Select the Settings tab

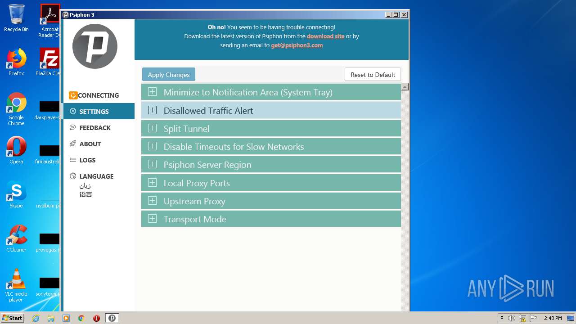click(x=99, y=111)
